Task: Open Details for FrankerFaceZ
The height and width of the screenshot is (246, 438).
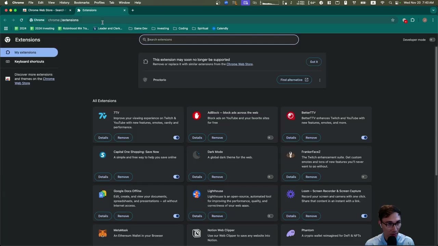Action: pyautogui.click(x=291, y=177)
